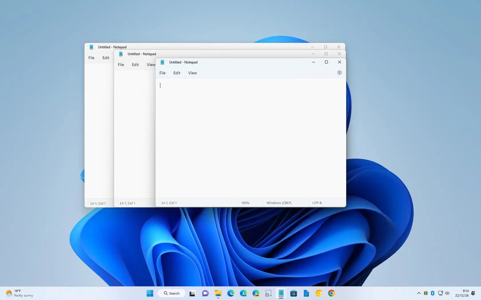Click the Search box on the taskbar
Screen dimensions: 481x300
[171, 293]
